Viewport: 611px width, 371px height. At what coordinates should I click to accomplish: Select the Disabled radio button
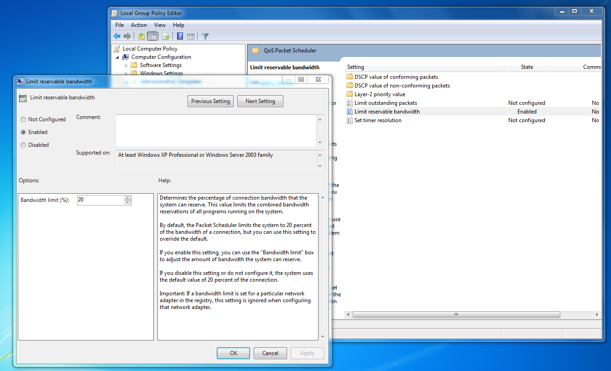pos(23,145)
